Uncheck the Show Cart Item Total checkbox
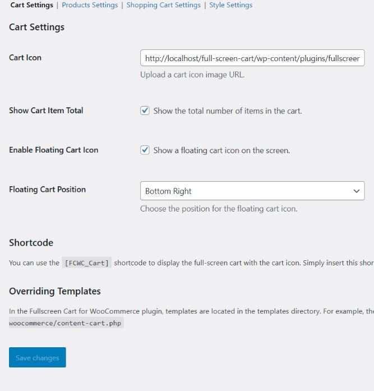The width and height of the screenshot is (374, 391). 145,111
